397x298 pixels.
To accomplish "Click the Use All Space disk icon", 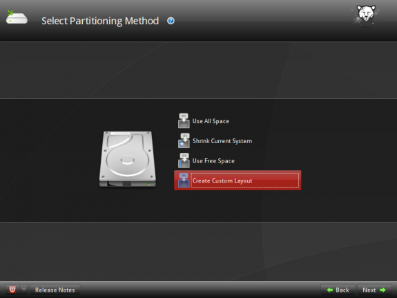I will (184, 121).
